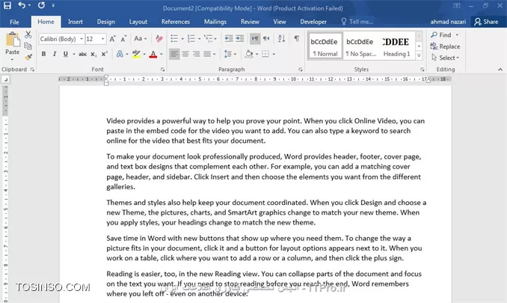Click the Share button
This screenshot has width=507, height=303.
(x=486, y=22)
